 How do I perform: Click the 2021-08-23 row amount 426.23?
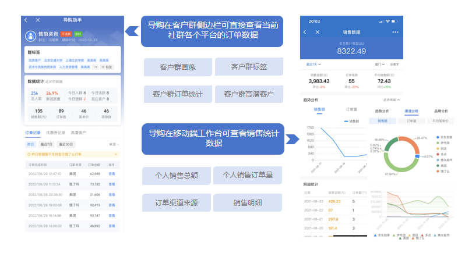pyautogui.click(x=334, y=201)
